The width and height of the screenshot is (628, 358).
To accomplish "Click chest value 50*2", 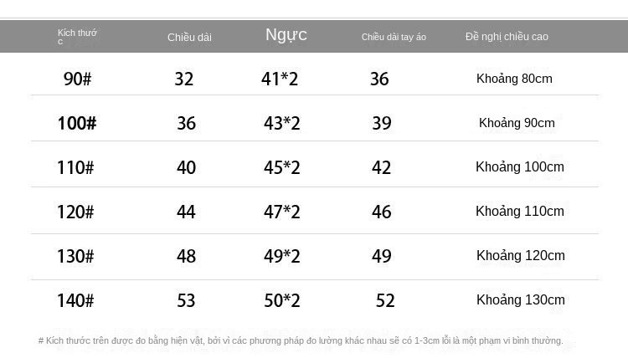I will pyautogui.click(x=281, y=300).
